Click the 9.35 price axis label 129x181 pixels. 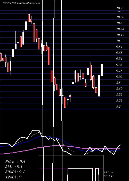pos(119,65)
